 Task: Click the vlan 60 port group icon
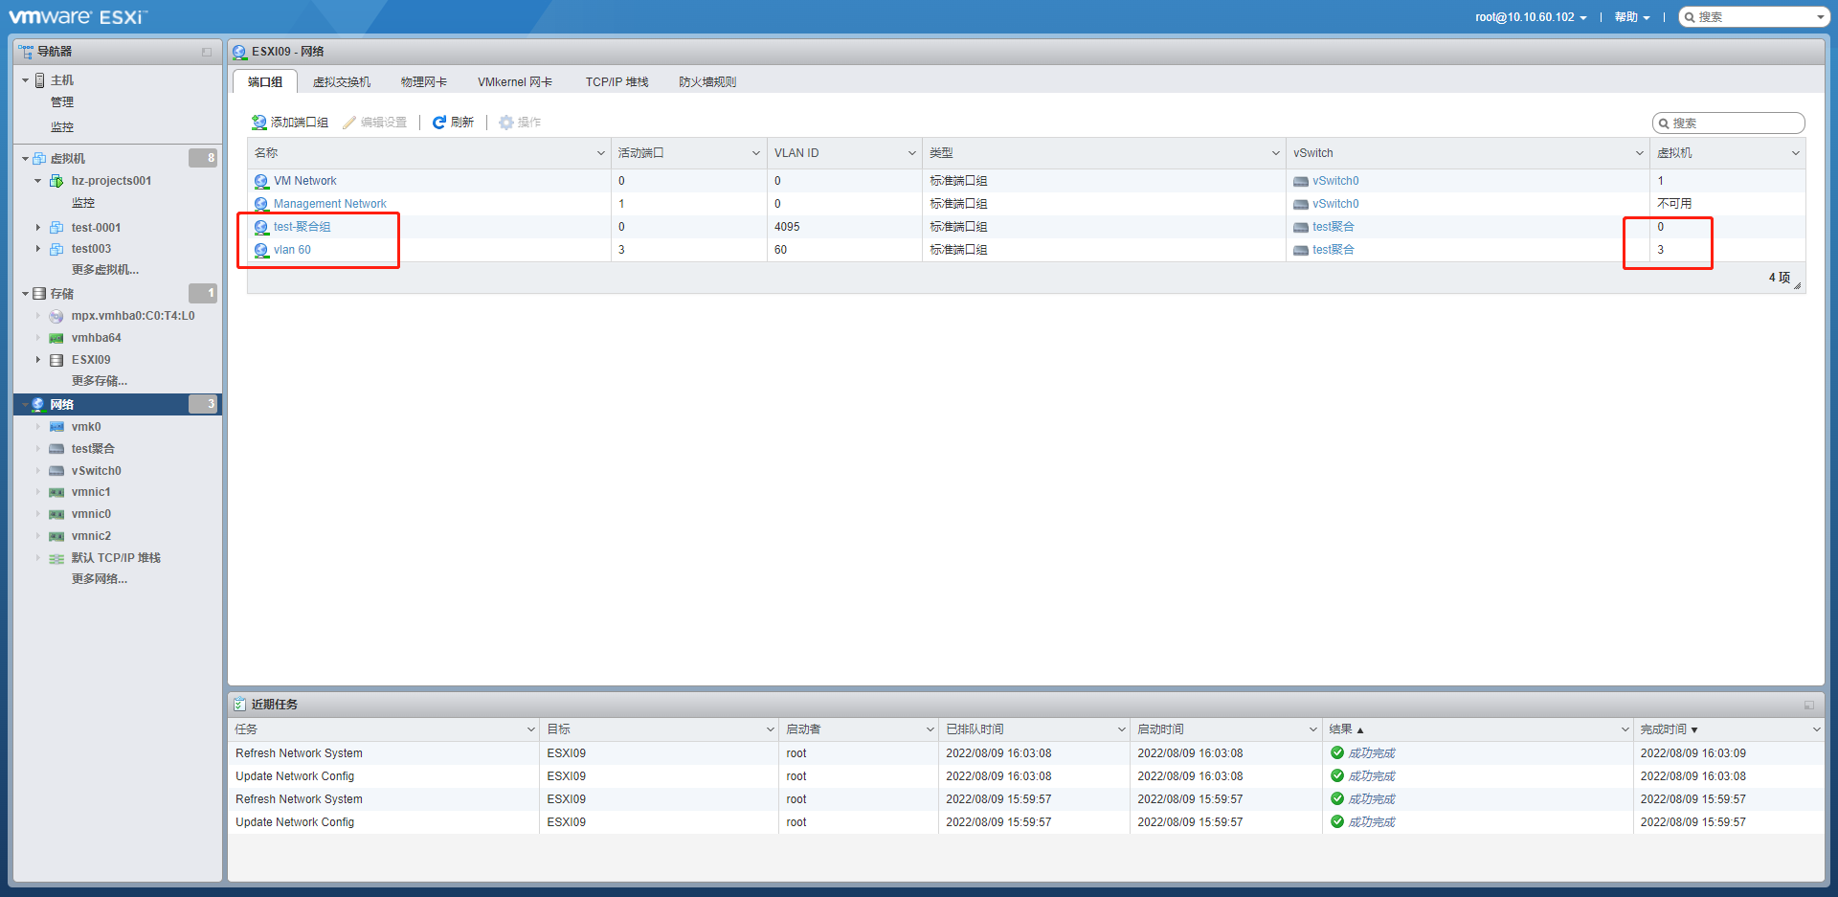(x=261, y=250)
